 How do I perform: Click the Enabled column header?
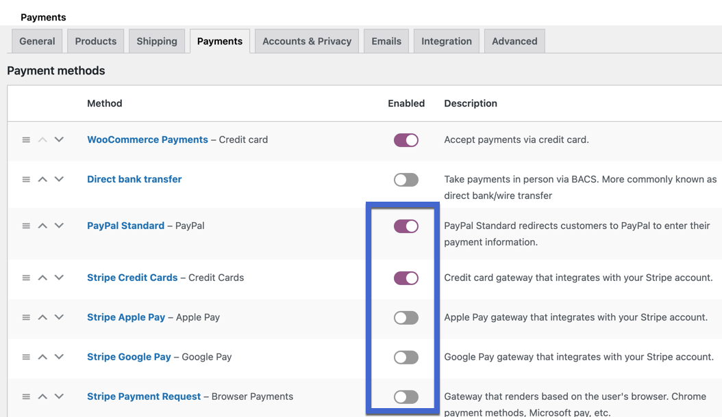pos(406,103)
